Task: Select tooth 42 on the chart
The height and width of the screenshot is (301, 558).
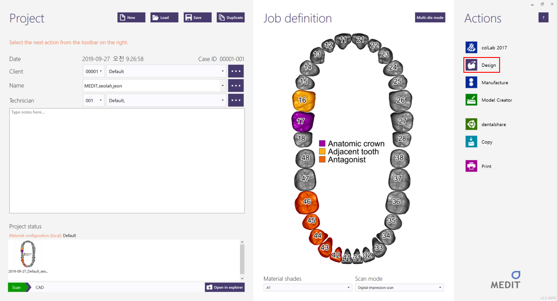Action: point(336,254)
